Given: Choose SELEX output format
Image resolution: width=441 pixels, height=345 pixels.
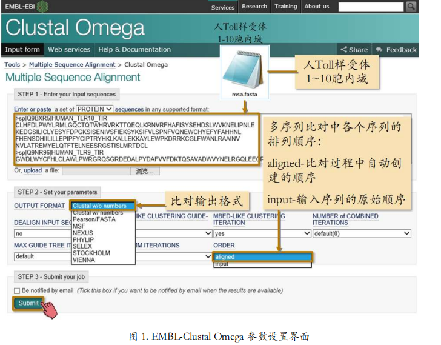Looking at the screenshot, I should (x=82, y=246).
